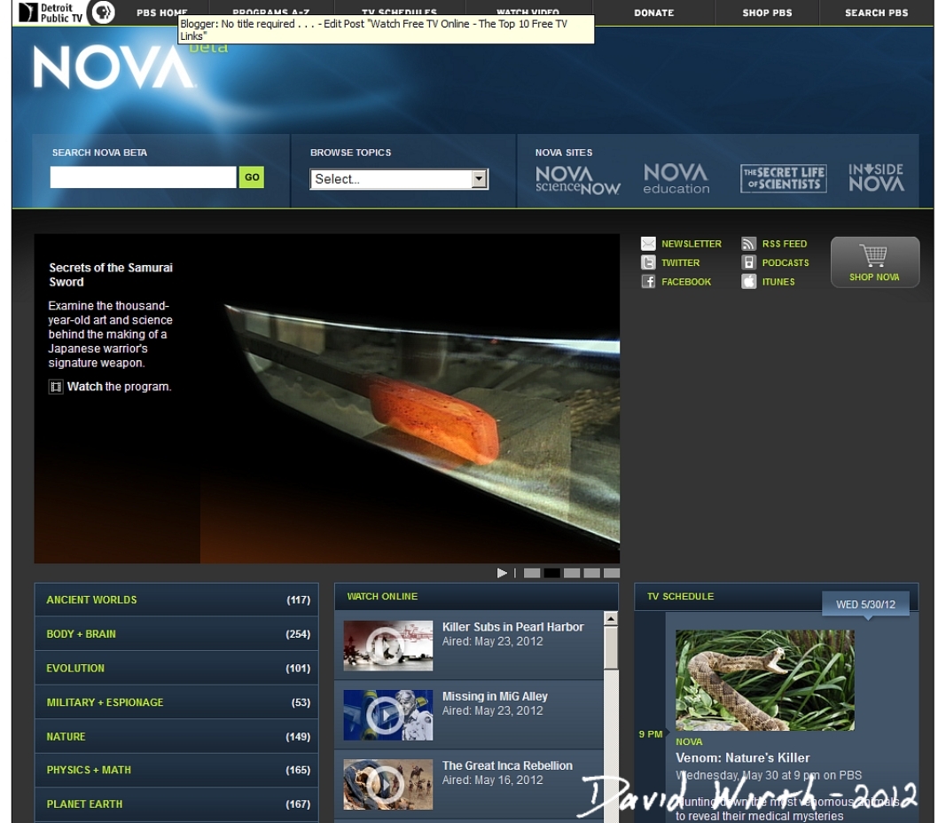Open the Search PBS menu item
This screenshot has height=823, width=938.
pos(877,12)
